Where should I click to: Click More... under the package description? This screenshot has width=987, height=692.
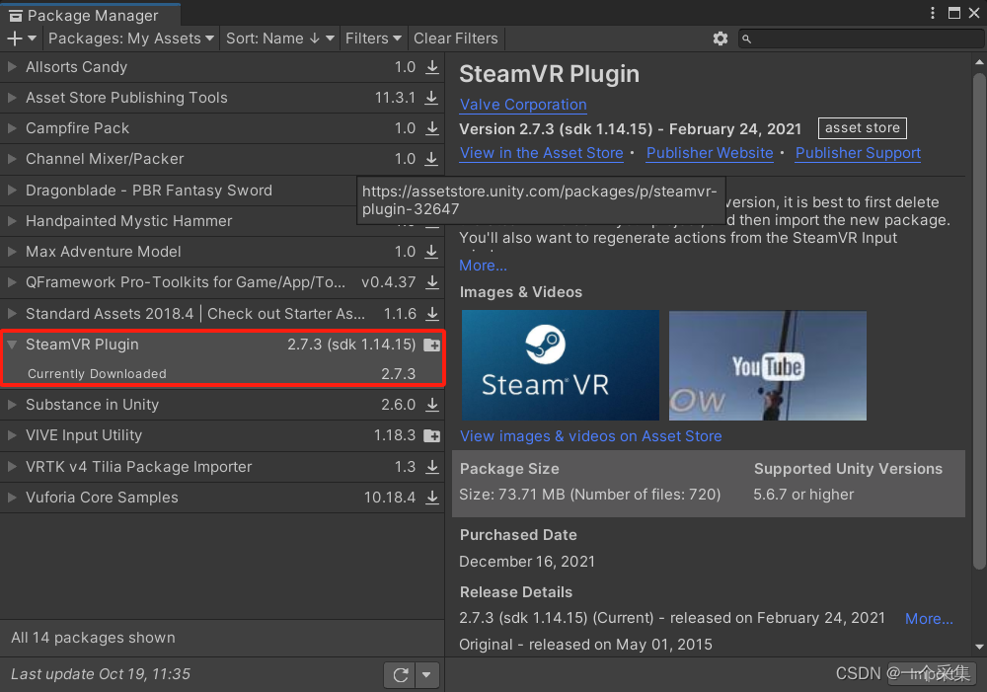483,266
